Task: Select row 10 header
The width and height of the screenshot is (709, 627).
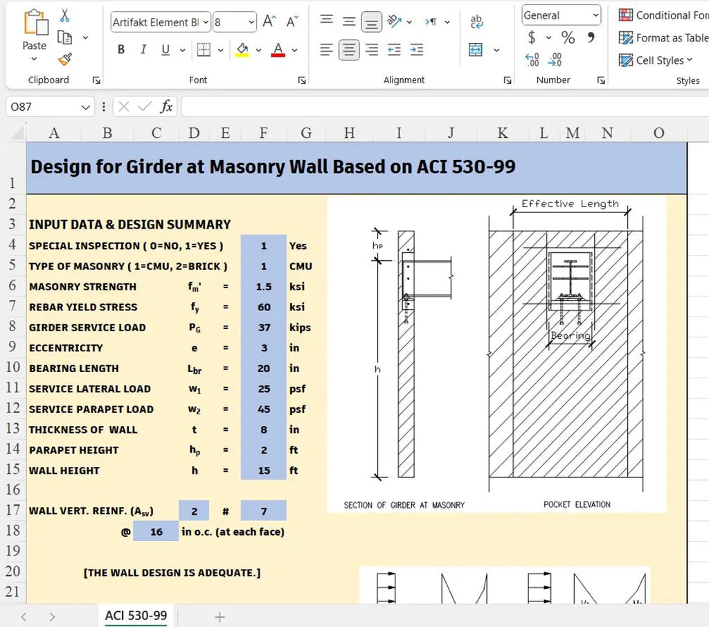Action: coord(13,367)
